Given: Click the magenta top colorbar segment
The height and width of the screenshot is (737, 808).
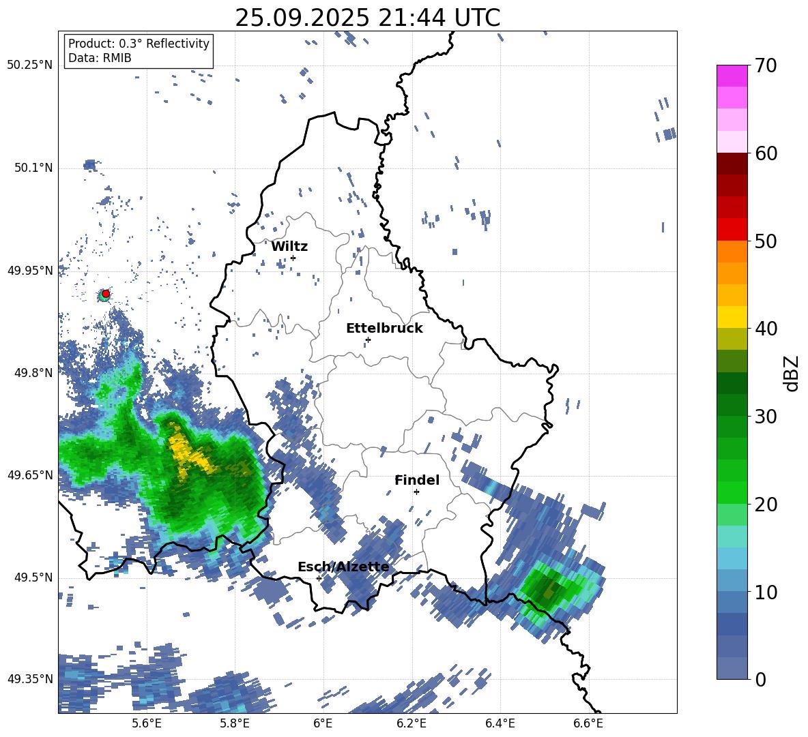Looking at the screenshot, I should (x=732, y=76).
